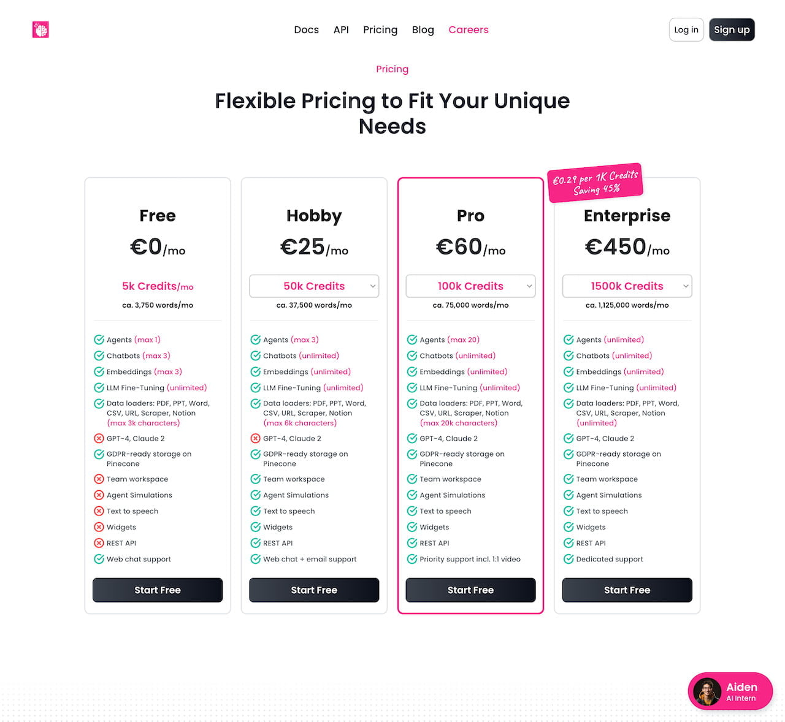
Task: Expand the Pro 100k Credits selector
Action: [470, 286]
